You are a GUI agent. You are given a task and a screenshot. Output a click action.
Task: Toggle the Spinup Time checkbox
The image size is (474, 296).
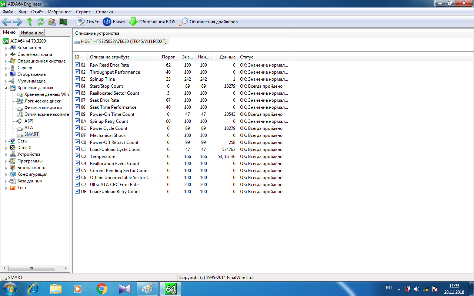[77, 79]
